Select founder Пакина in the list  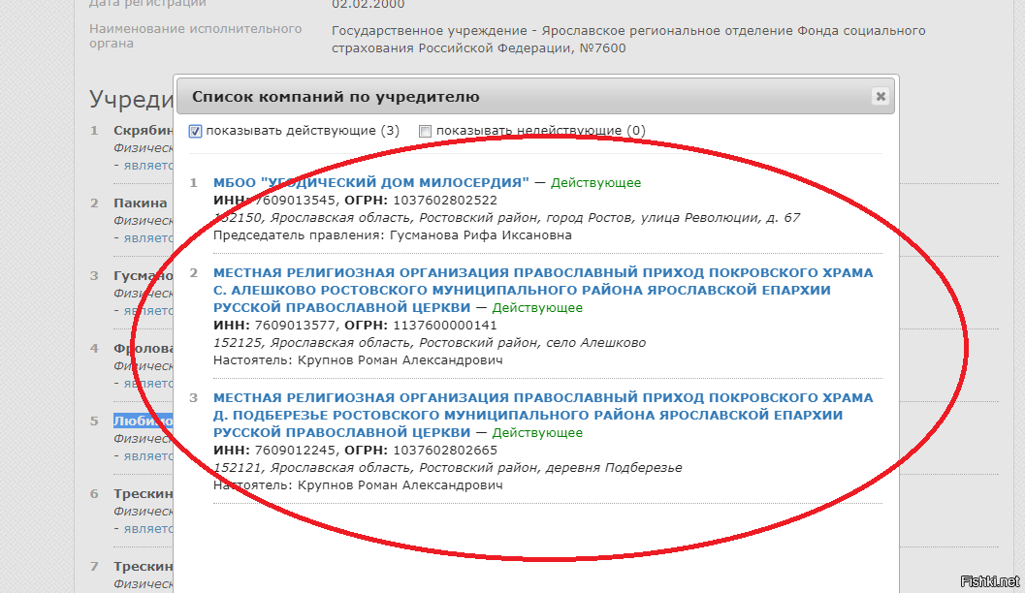pyautogui.click(x=140, y=203)
